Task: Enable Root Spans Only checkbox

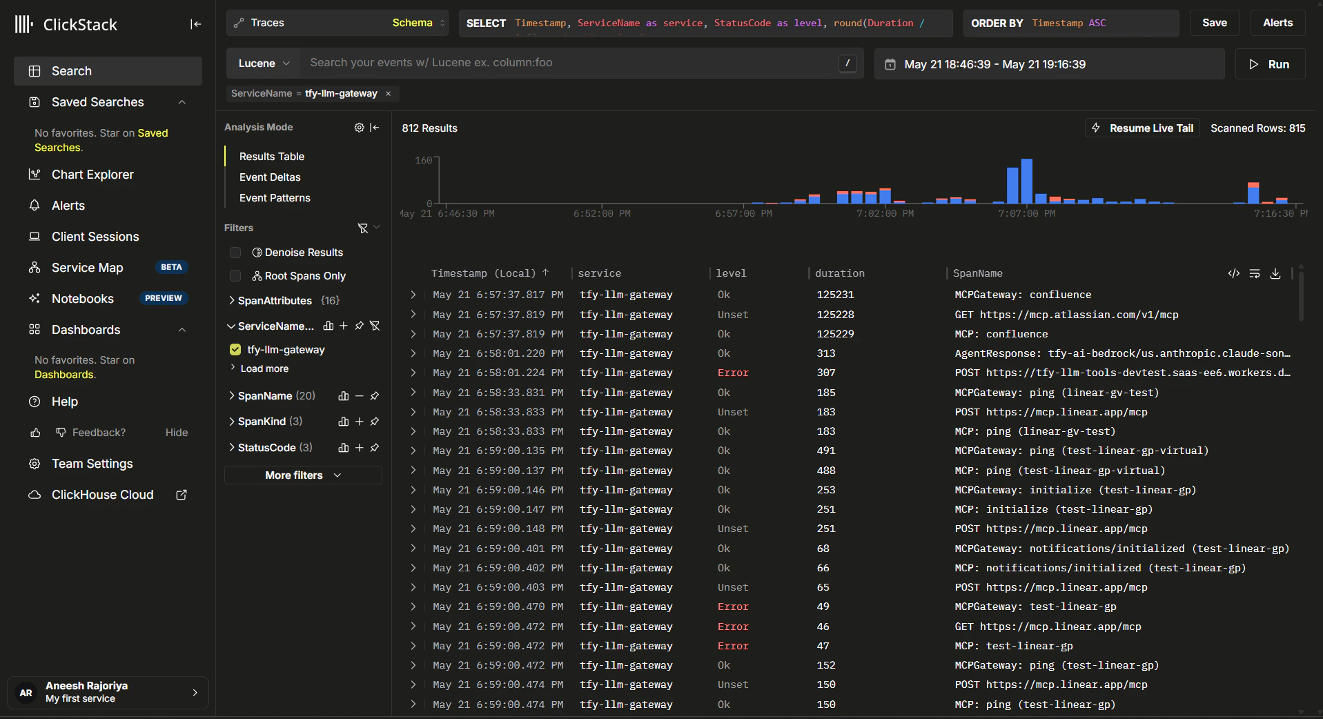Action: click(x=235, y=276)
